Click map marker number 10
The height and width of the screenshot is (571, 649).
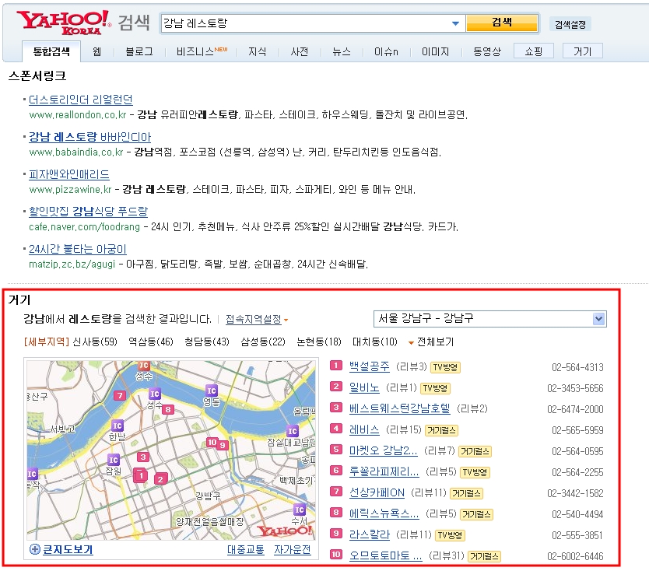click(212, 443)
